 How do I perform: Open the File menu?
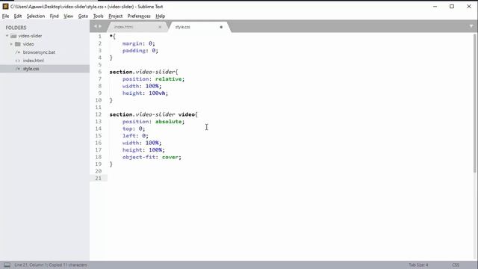coord(5,16)
